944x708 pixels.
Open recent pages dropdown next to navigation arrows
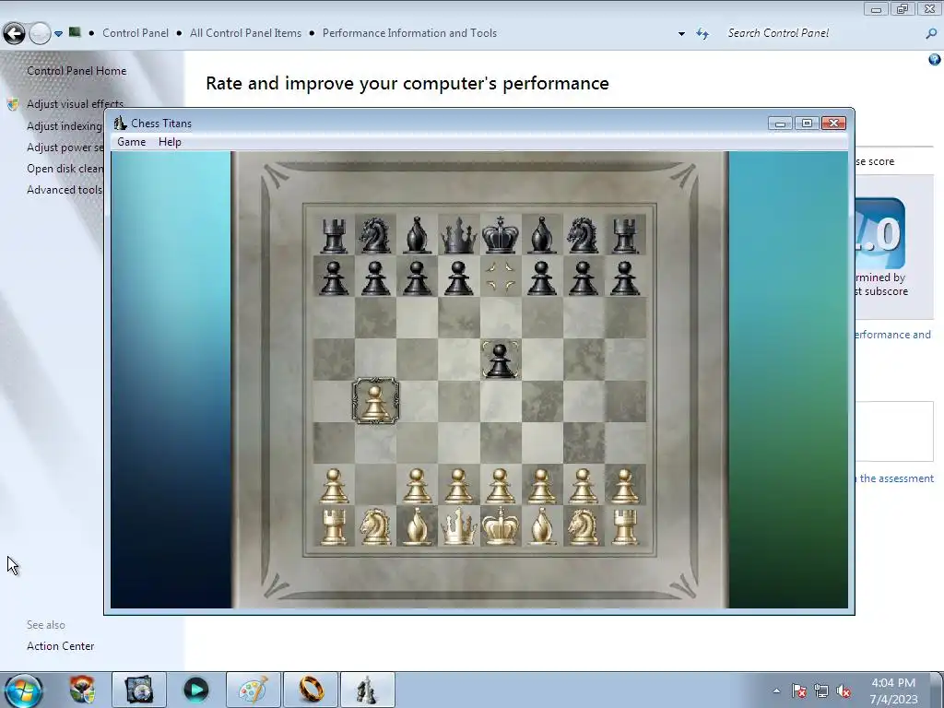[x=58, y=34]
